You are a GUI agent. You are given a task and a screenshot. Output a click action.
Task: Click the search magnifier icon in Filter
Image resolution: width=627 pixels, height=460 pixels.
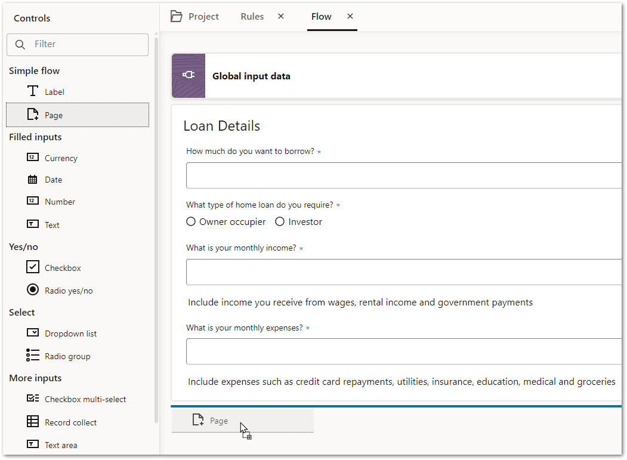click(20, 44)
